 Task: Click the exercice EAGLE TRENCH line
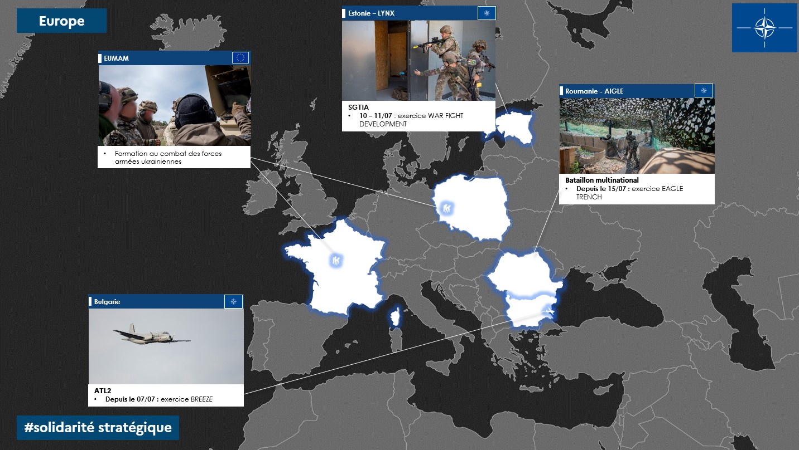(x=629, y=193)
